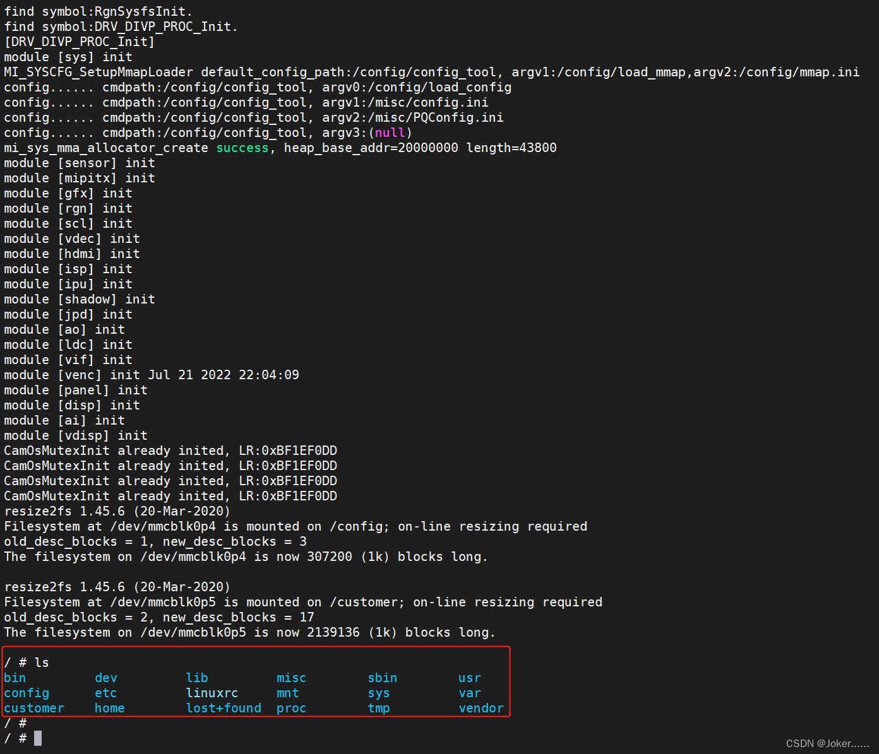The width and height of the screenshot is (879, 754).
Task: Click the 'misc' directory in ls output
Action: point(292,678)
